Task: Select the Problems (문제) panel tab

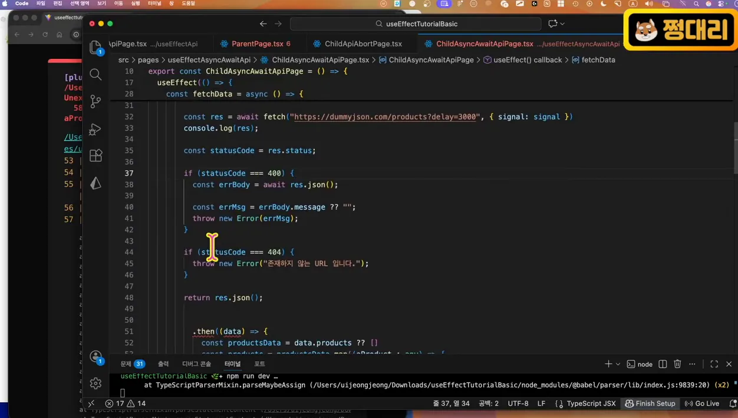Action: click(132, 364)
